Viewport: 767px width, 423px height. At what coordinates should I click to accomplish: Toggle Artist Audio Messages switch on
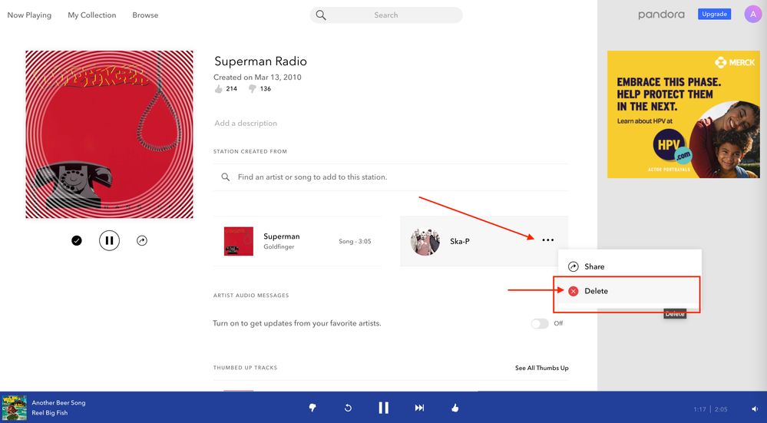point(540,323)
